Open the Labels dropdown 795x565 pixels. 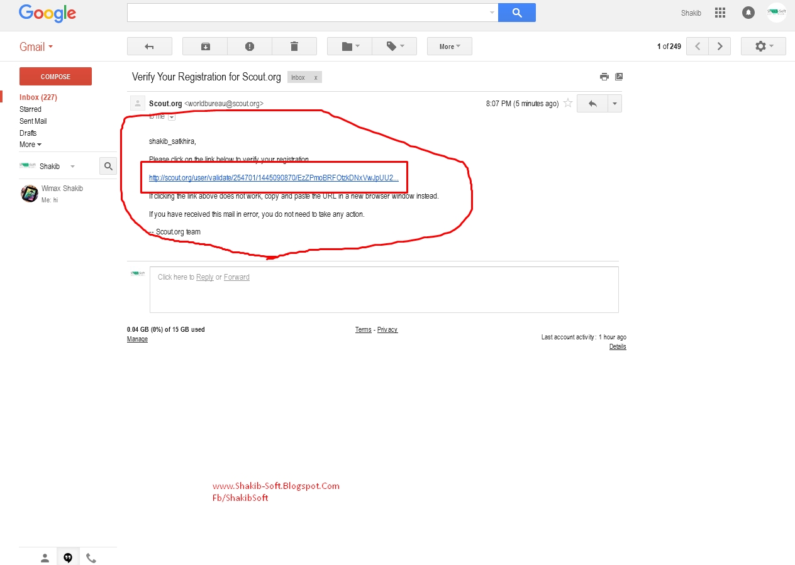coord(394,47)
